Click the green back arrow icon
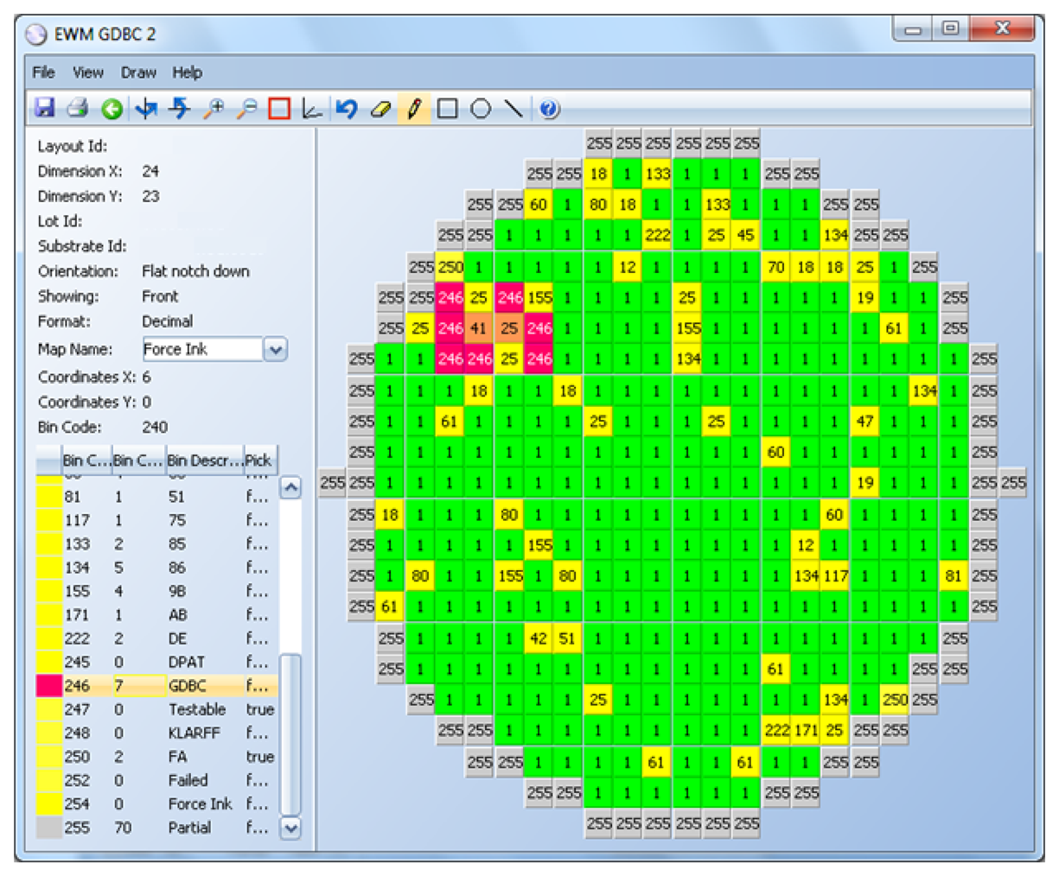Screen dimensions: 1059x876 click(112, 109)
